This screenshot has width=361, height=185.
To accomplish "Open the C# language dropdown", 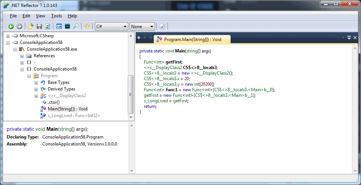I will click(x=112, y=27).
